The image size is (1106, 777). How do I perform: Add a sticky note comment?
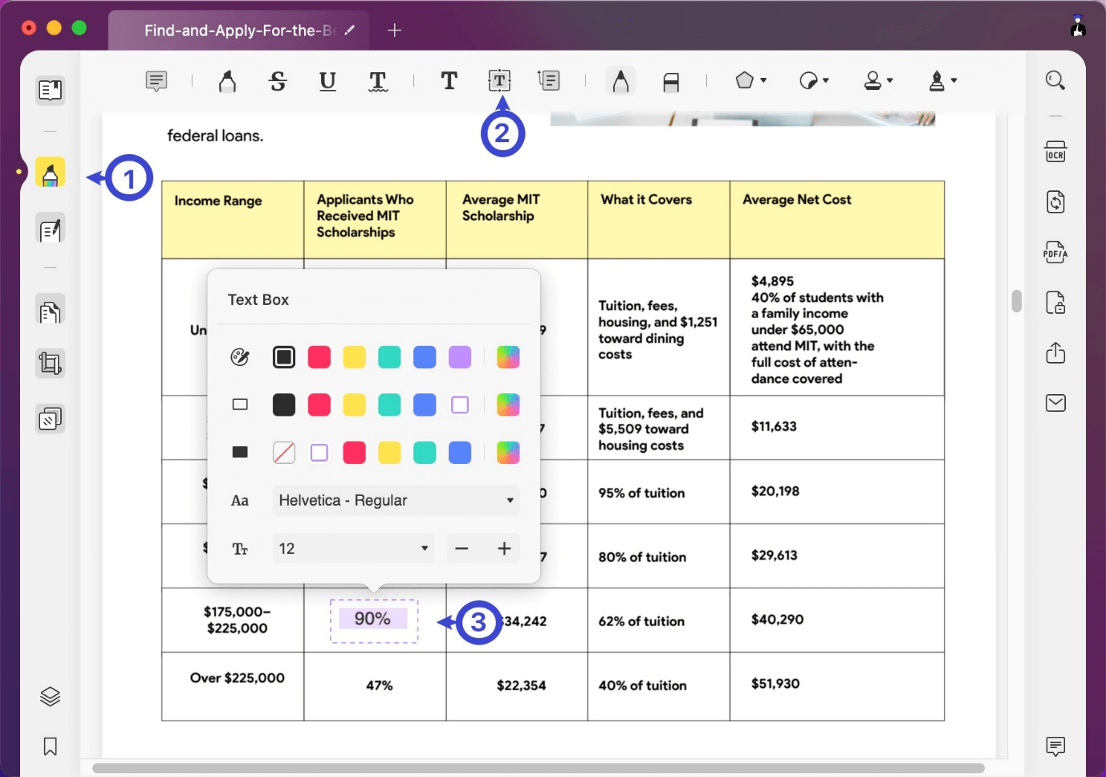tap(156, 80)
